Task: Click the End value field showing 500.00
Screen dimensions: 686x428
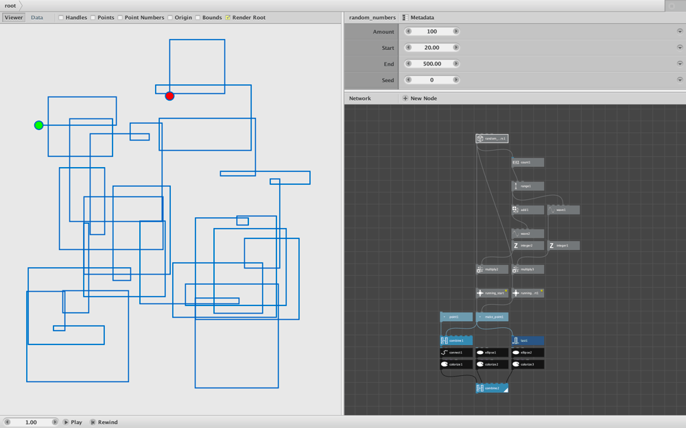Action: [x=432, y=64]
